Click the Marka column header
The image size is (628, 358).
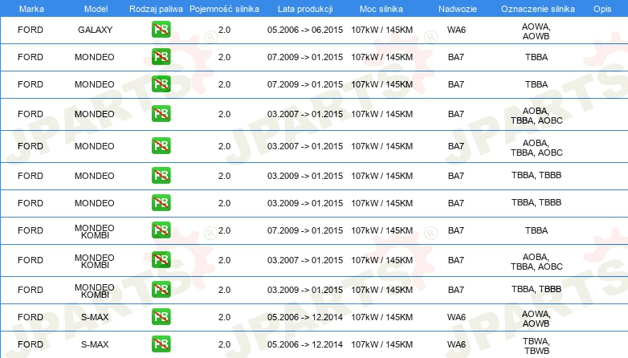31,9
